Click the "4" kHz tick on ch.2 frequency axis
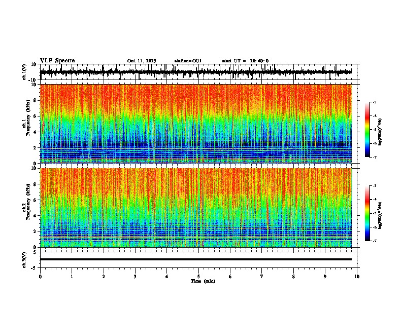Viewport: 402px width, 310px height. 35,216
